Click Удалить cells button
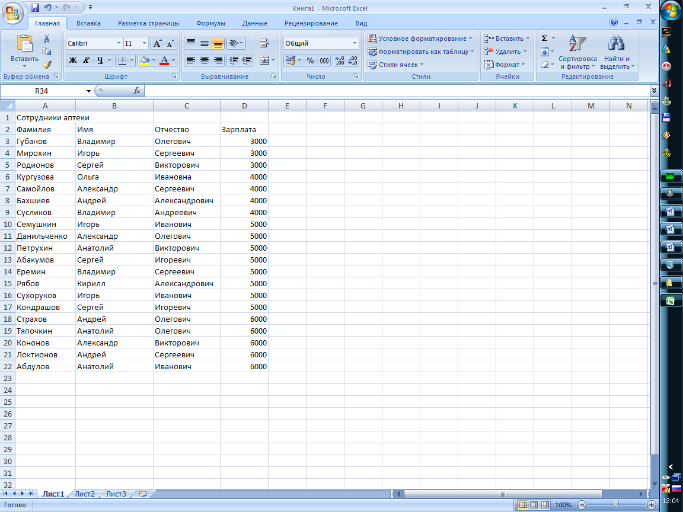 pyautogui.click(x=505, y=52)
